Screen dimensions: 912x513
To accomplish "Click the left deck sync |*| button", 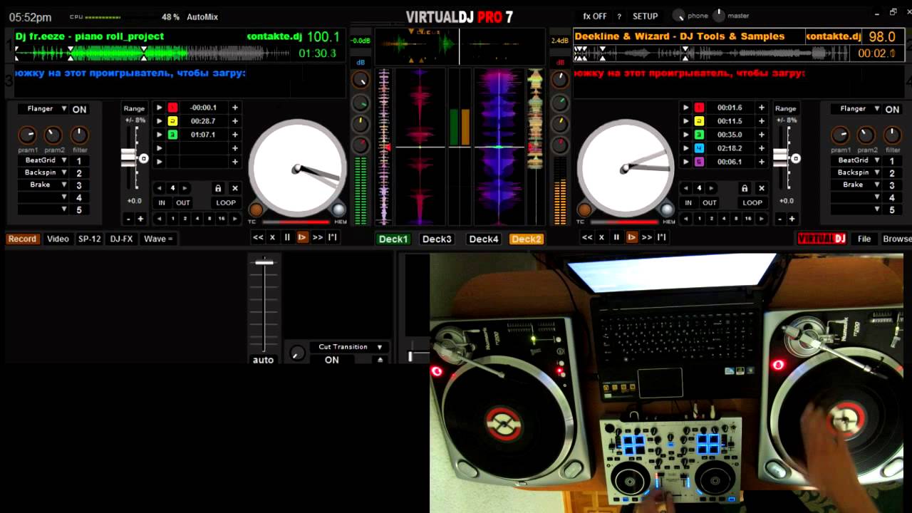I will point(333,237).
